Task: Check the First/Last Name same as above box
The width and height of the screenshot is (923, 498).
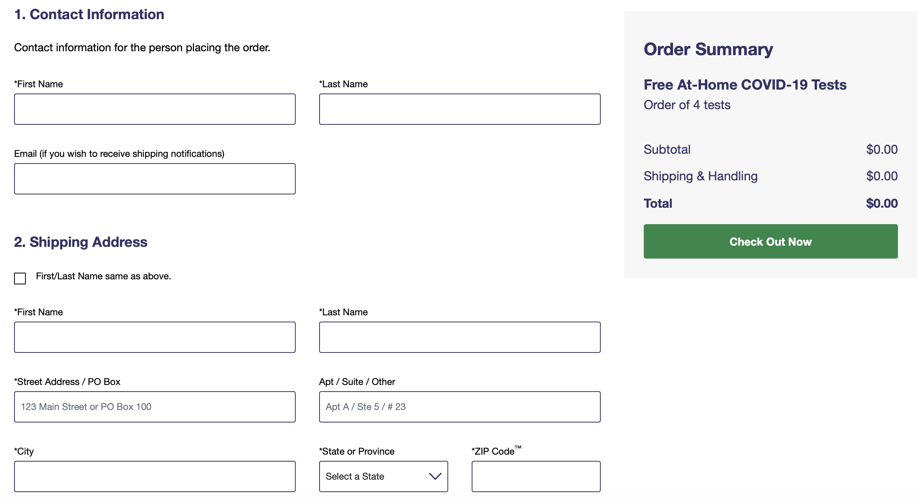Action: click(20, 279)
